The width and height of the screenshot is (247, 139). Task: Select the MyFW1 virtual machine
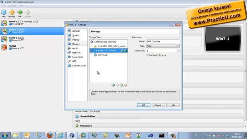pos(32,47)
